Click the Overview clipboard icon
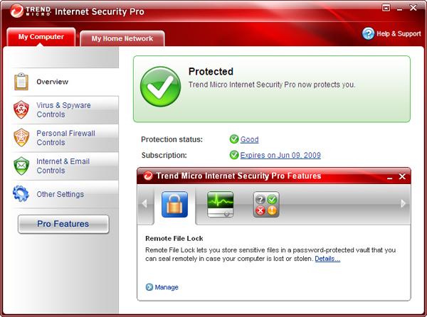This screenshot has height=317, width=427. [21, 82]
